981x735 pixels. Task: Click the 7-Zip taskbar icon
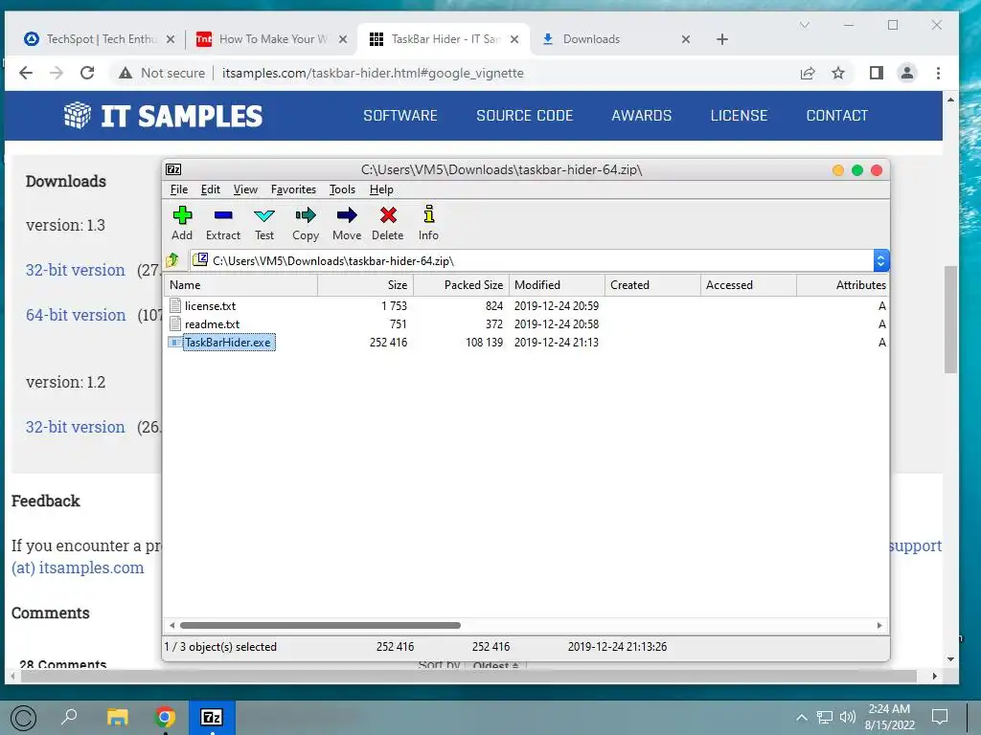pos(212,717)
